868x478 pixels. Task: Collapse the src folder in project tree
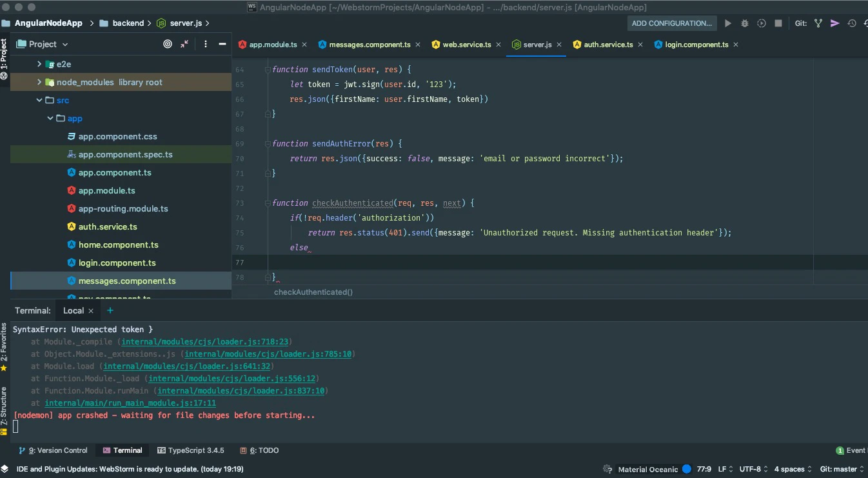[x=39, y=100]
